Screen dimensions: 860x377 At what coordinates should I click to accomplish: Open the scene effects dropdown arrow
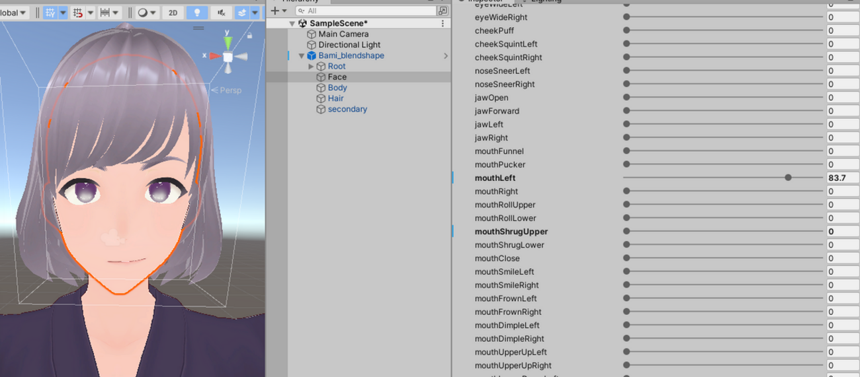point(255,13)
